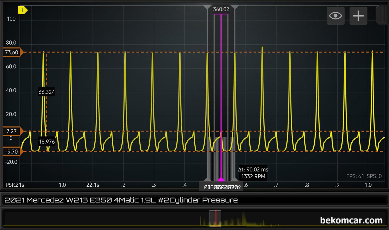Click the left gray top cursor handle
Viewport: 389px width, 230px height.
tap(207, 7)
